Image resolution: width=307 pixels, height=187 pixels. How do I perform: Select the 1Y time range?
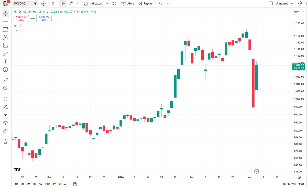coord(54,184)
